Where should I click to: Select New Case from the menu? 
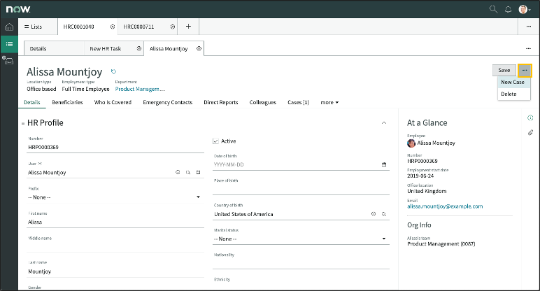(514, 82)
